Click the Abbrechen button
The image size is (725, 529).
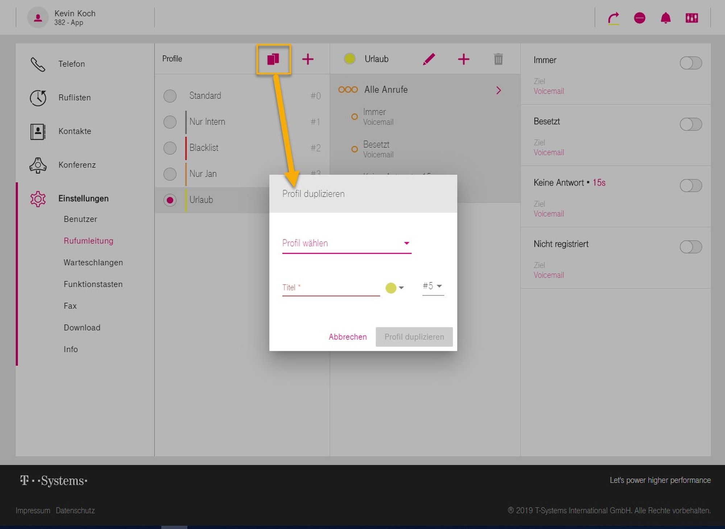348,337
